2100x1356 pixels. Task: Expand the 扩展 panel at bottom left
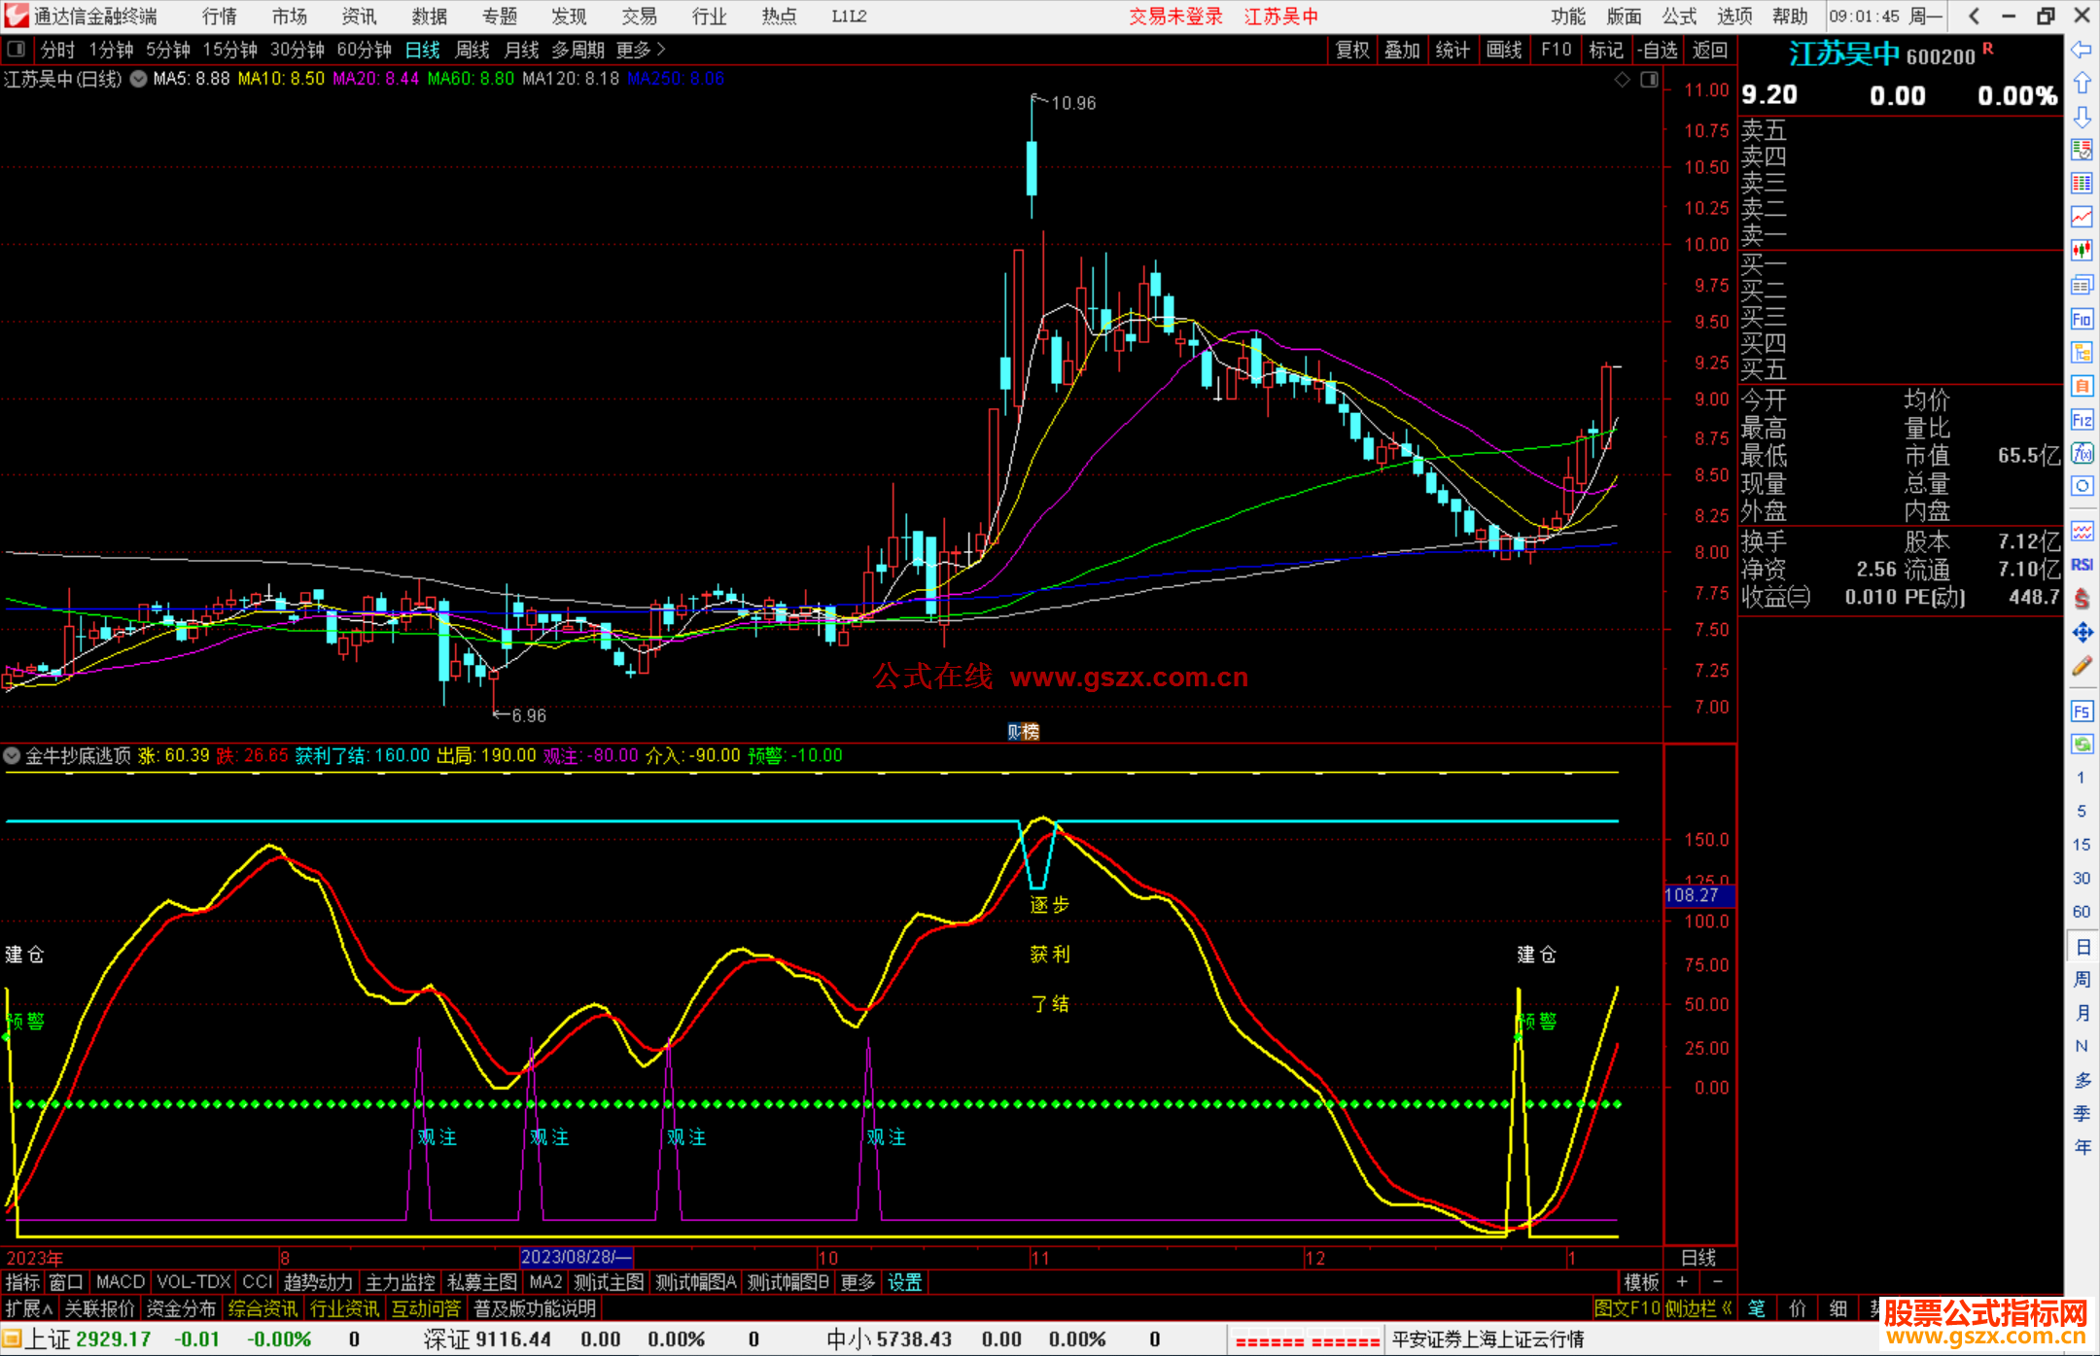[x=28, y=1308]
